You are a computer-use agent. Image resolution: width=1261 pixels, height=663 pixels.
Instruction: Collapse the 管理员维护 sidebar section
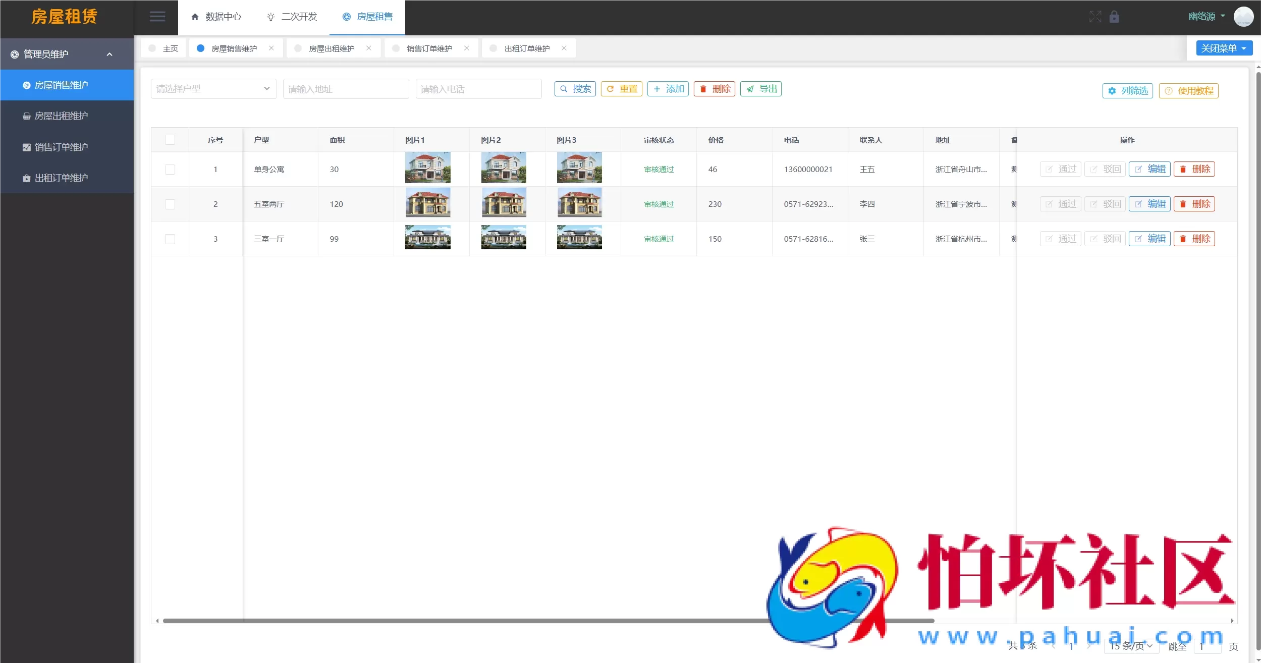point(66,53)
